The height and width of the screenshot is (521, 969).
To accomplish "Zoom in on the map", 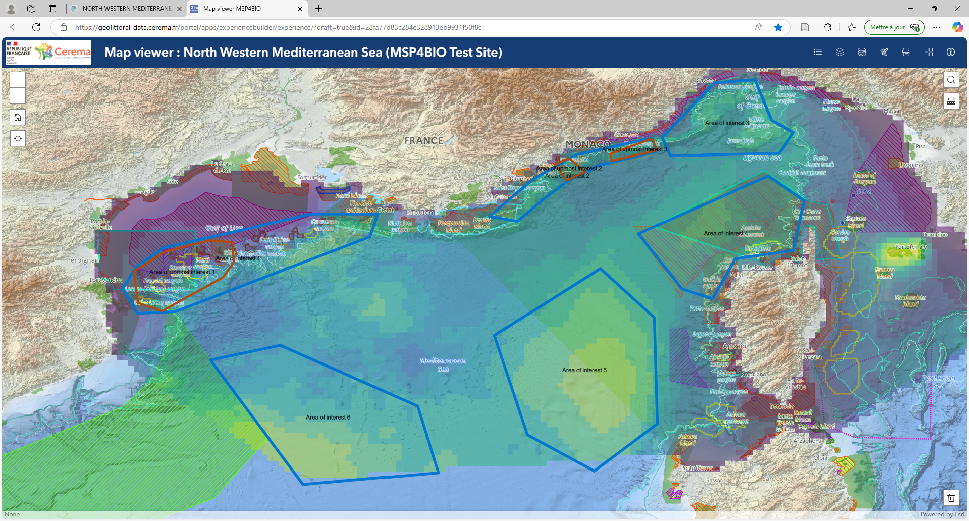I will 18,80.
